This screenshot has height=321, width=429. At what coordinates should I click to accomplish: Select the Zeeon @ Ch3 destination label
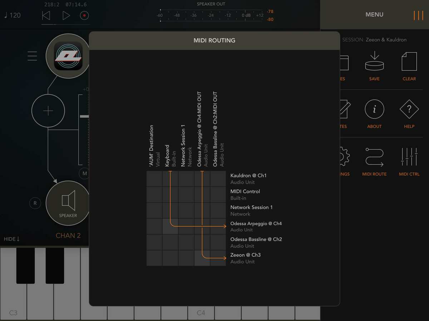pyautogui.click(x=245, y=255)
